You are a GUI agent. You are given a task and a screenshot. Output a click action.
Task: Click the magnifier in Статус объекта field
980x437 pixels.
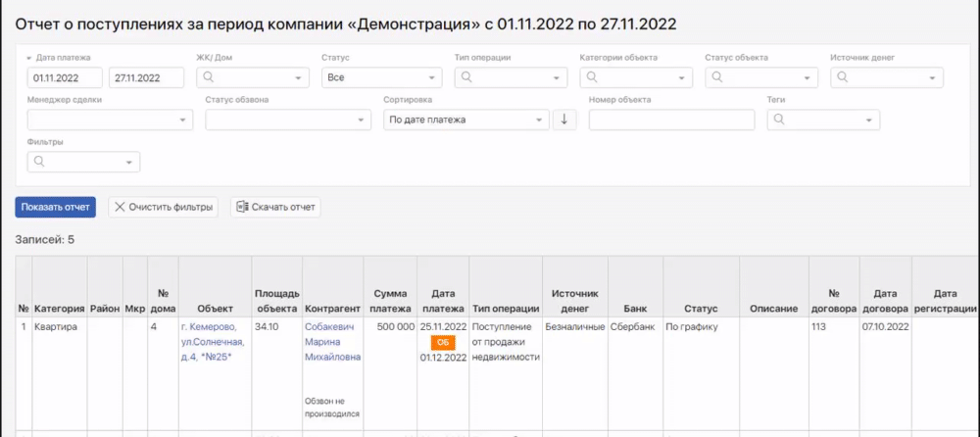(716, 77)
